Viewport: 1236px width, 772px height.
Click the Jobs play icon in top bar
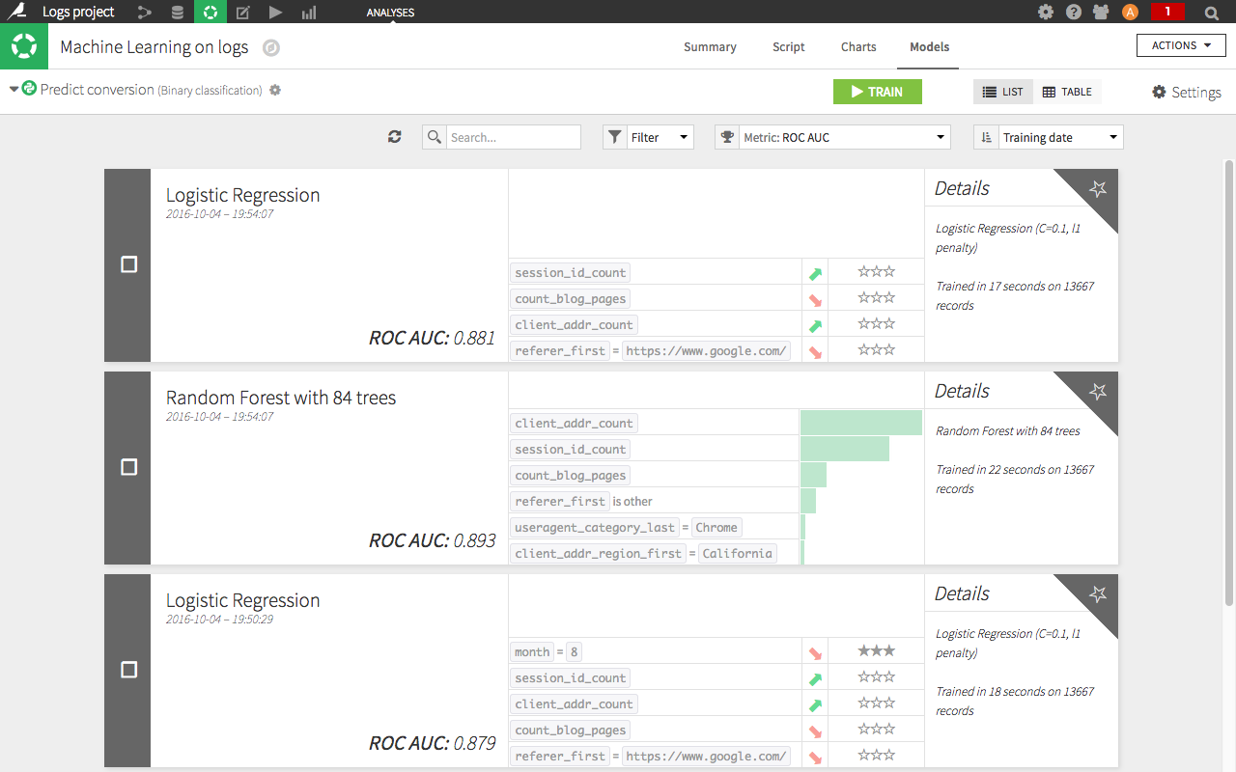(x=276, y=13)
